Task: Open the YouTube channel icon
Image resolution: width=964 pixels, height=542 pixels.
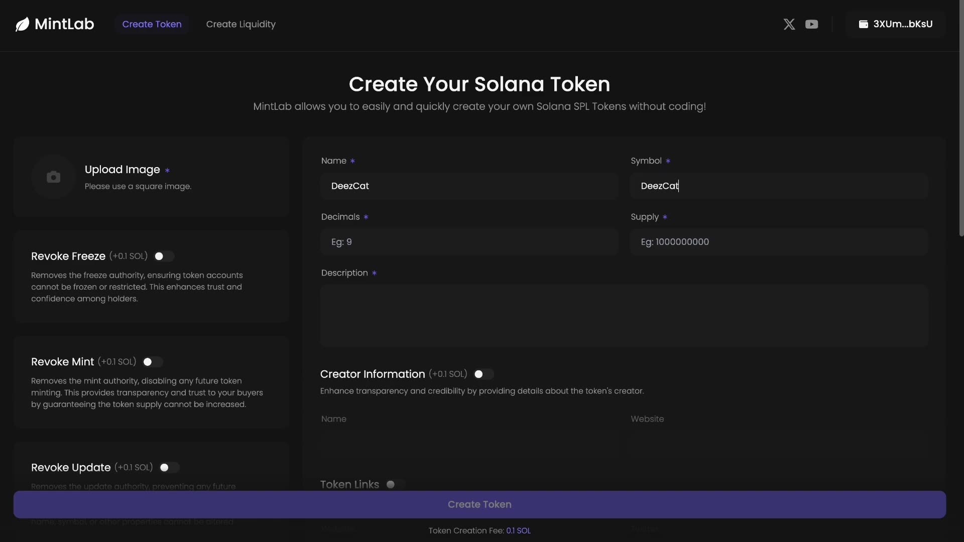Action: point(812,24)
